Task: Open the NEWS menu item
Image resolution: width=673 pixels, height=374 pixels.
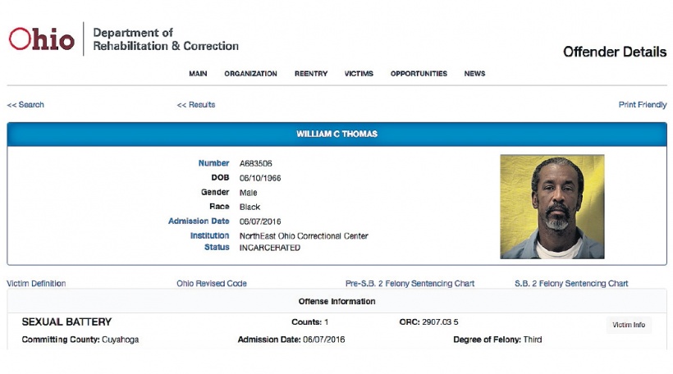Action: [474, 74]
